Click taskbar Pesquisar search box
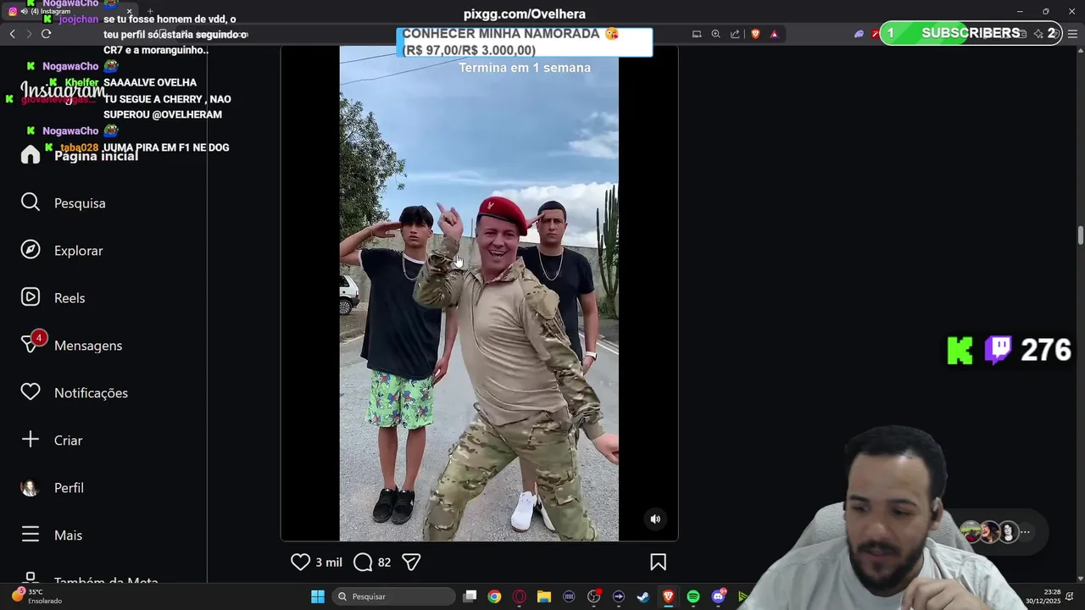 pos(393,596)
